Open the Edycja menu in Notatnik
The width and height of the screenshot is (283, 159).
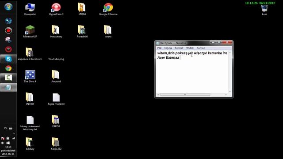pos(168,48)
